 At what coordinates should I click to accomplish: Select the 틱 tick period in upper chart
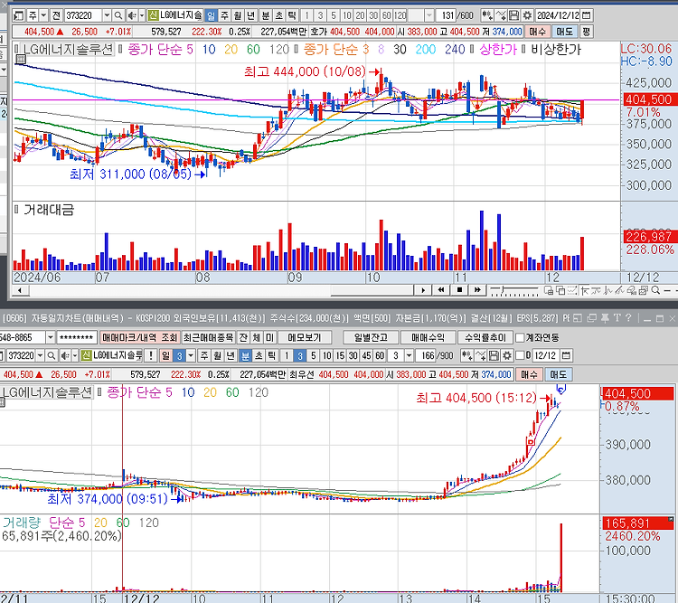tap(292, 16)
